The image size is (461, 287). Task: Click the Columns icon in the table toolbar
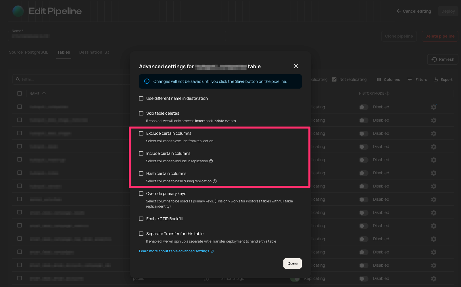(x=379, y=79)
